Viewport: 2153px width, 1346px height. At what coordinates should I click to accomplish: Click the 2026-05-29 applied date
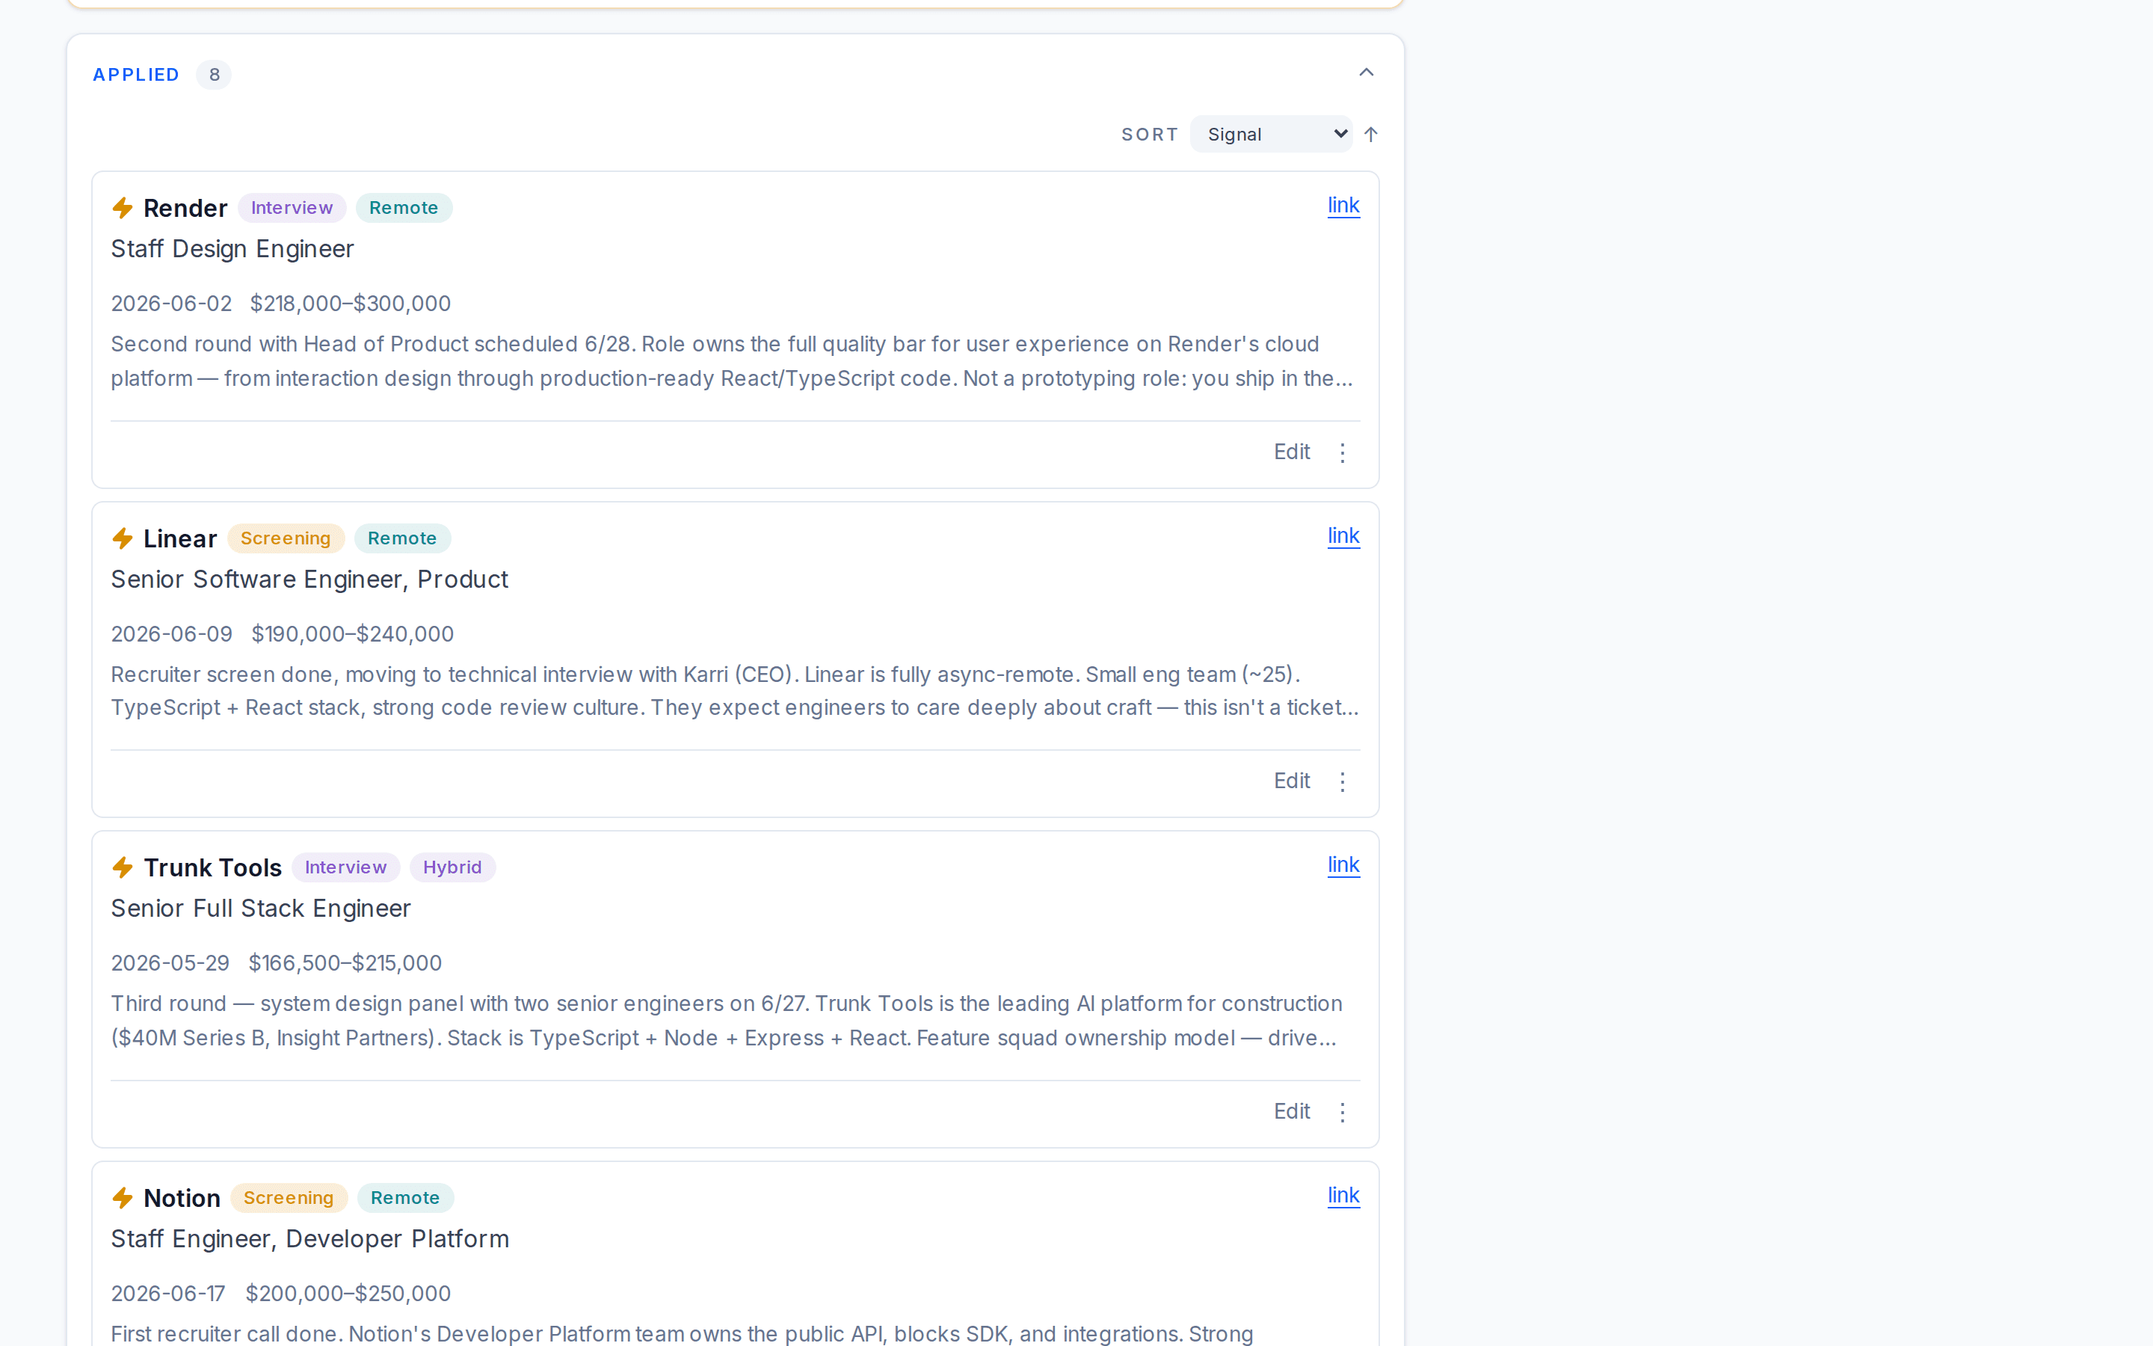click(x=170, y=963)
